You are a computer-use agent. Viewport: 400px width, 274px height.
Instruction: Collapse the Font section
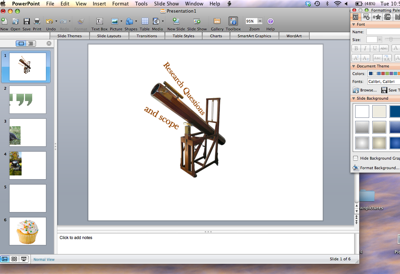pos(353,25)
